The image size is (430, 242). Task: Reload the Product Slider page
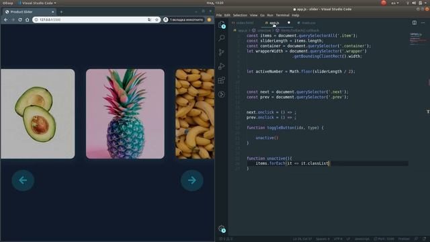[x=20, y=19]
